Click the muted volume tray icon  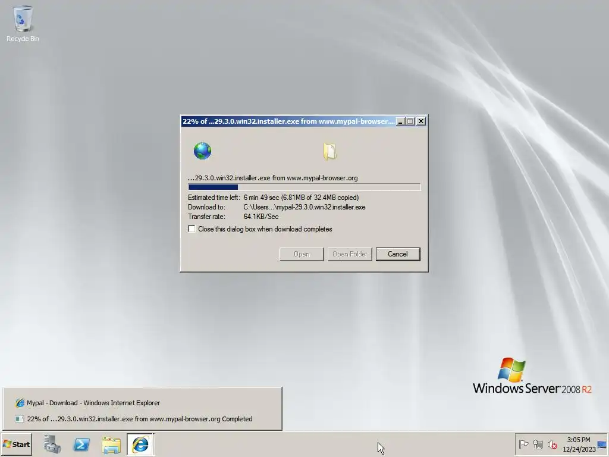click(x=553, y=444)
